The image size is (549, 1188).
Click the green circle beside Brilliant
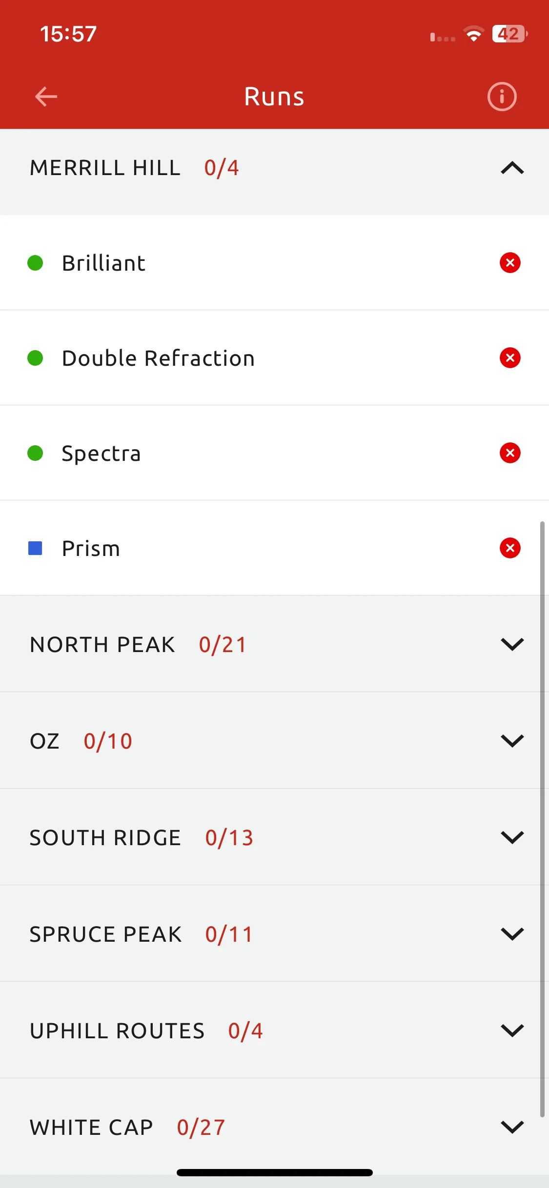(x=35, y=263)
